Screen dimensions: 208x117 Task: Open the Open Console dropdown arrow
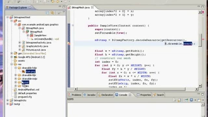(x=203, y=100)
